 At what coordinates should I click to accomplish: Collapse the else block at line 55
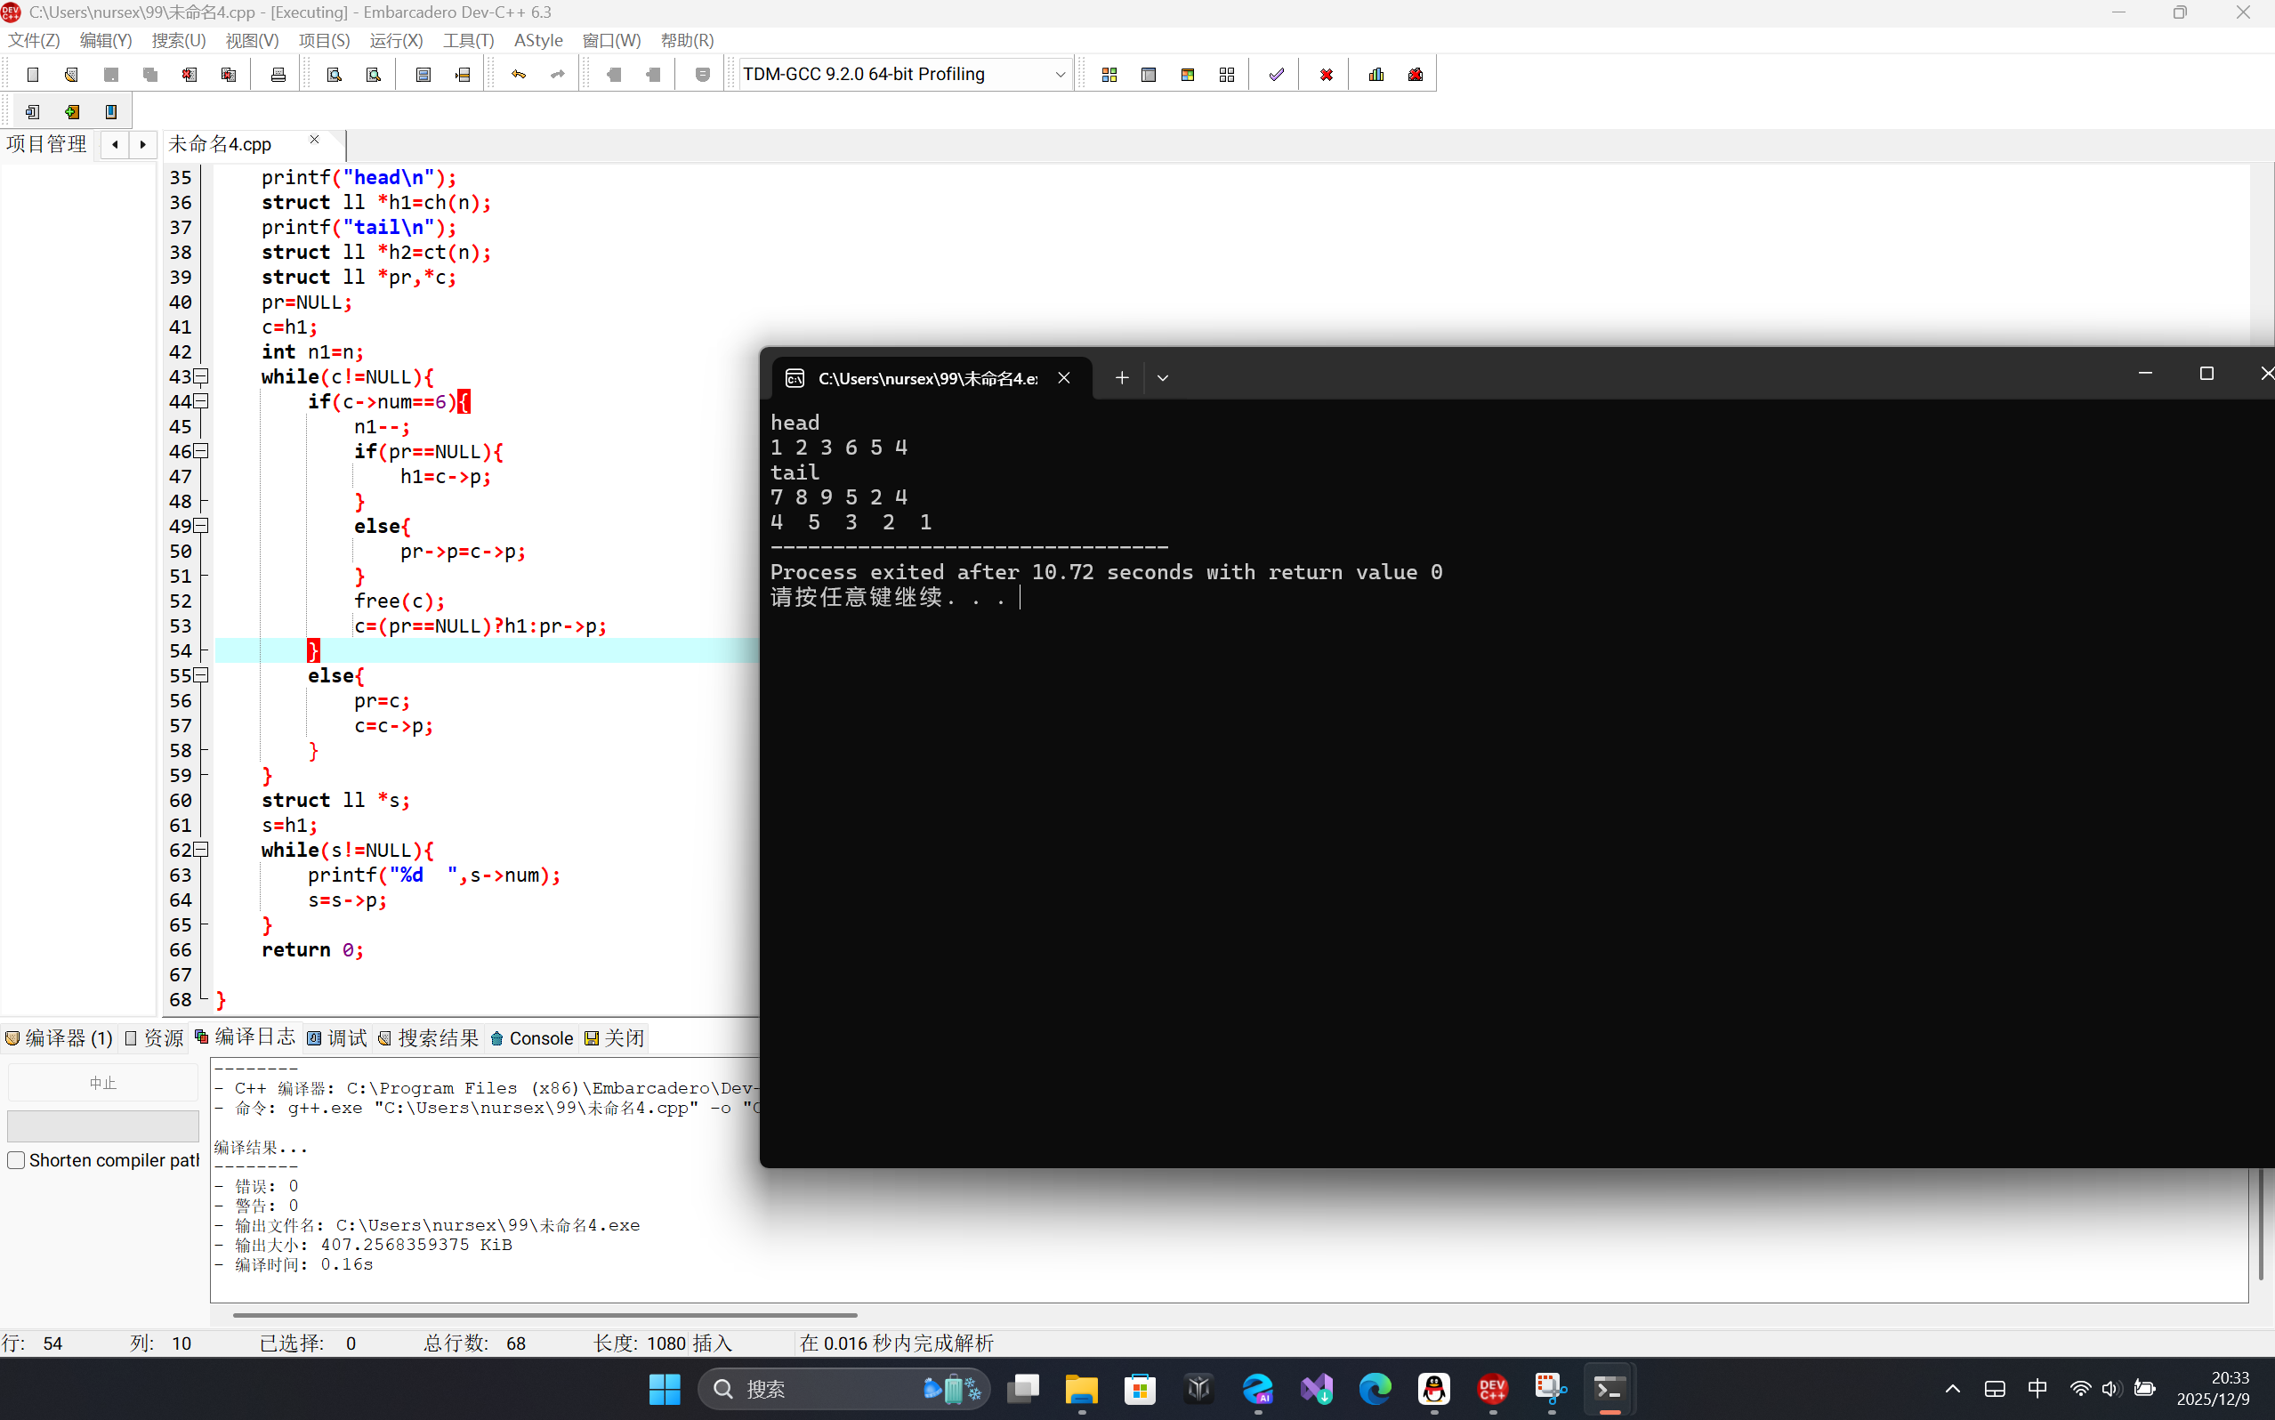(200, 675)
